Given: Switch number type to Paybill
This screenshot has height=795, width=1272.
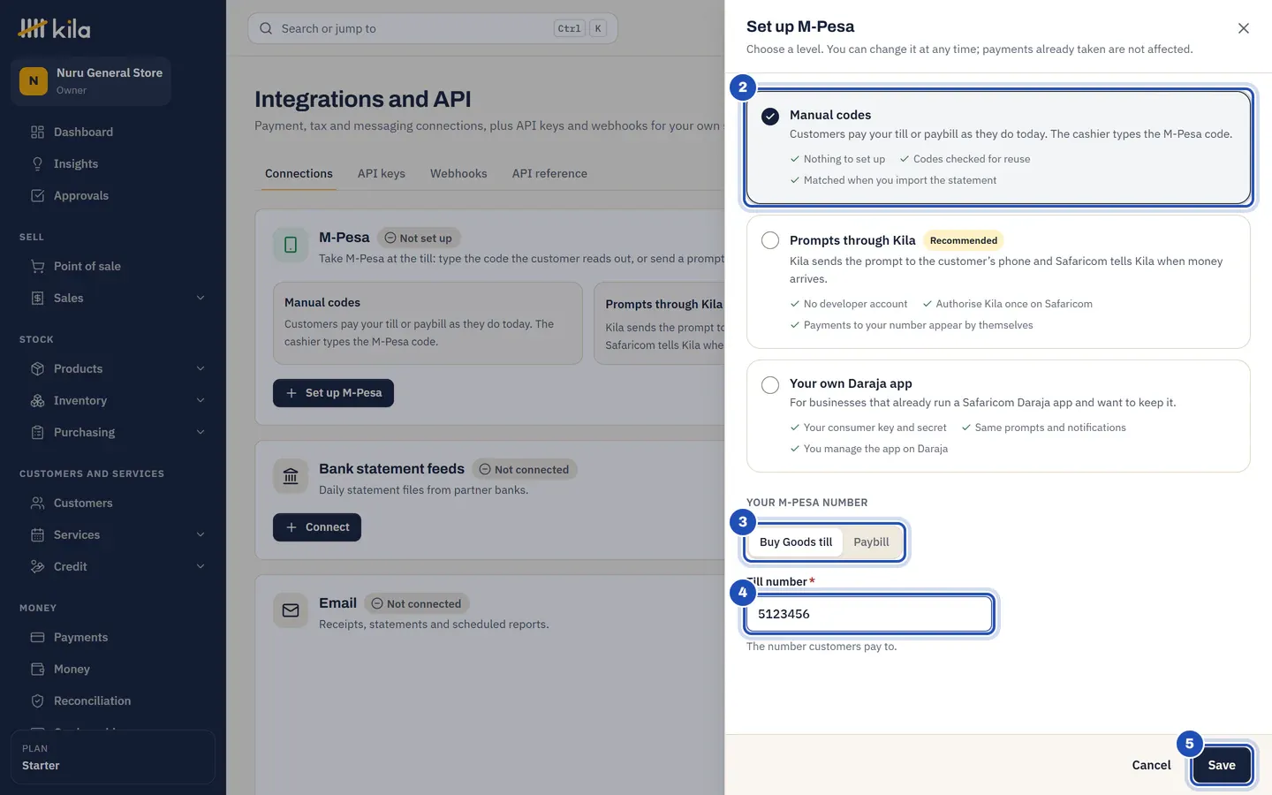Looking at the screenshot, I should [871, 542].
